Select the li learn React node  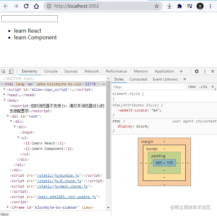pyautogui.click(x=44, y=143)
